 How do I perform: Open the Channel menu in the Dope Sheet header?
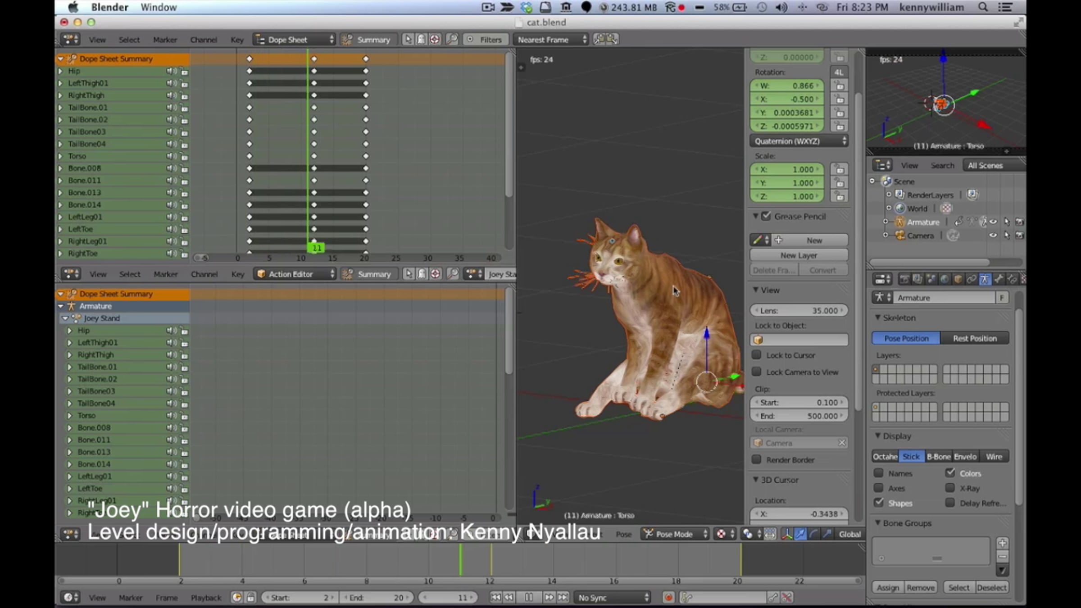click(204, 40)
